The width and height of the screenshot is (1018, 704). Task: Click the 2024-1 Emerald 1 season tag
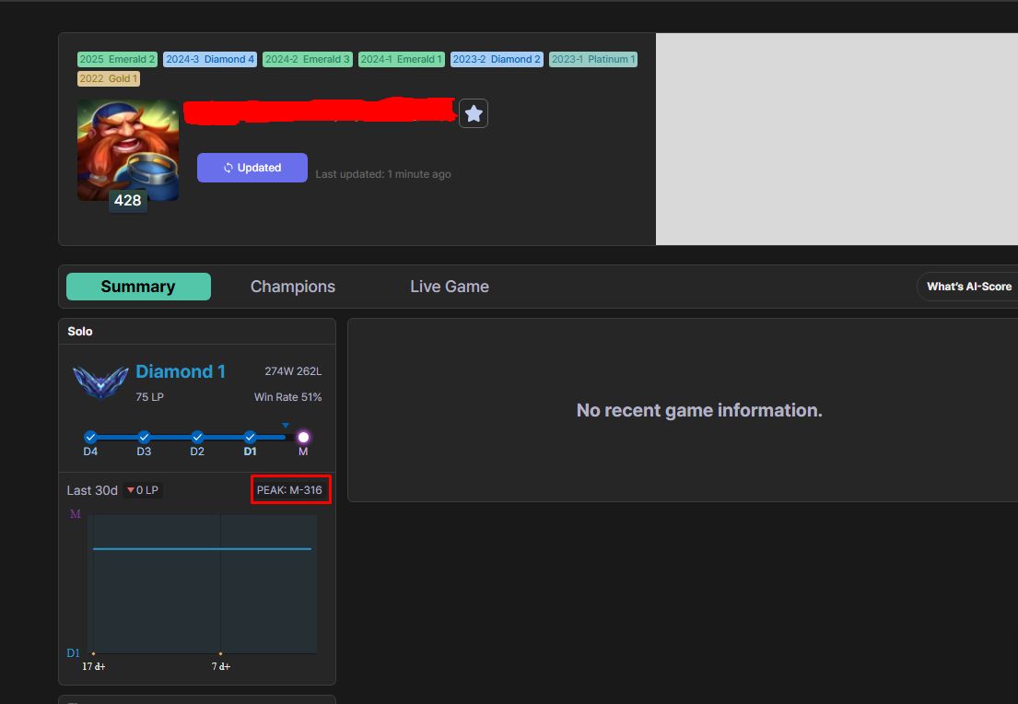pyautogui.click(x=402, y=59)
